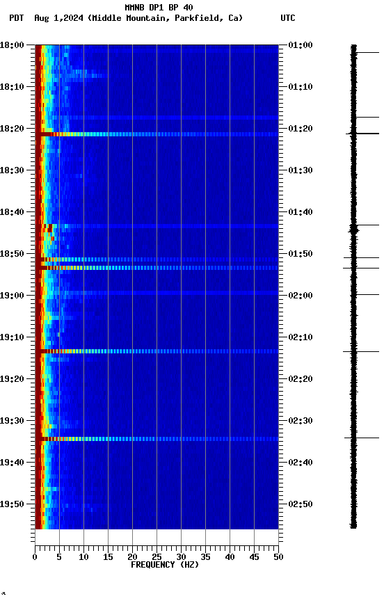Click the 02:00 UTC time label
The image size is (384, 601).
[x=301, y=296]
